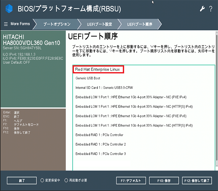Toggle the 変更保留中 radio indicator
This screenshot has height=191, width=218.
[42, 180]
